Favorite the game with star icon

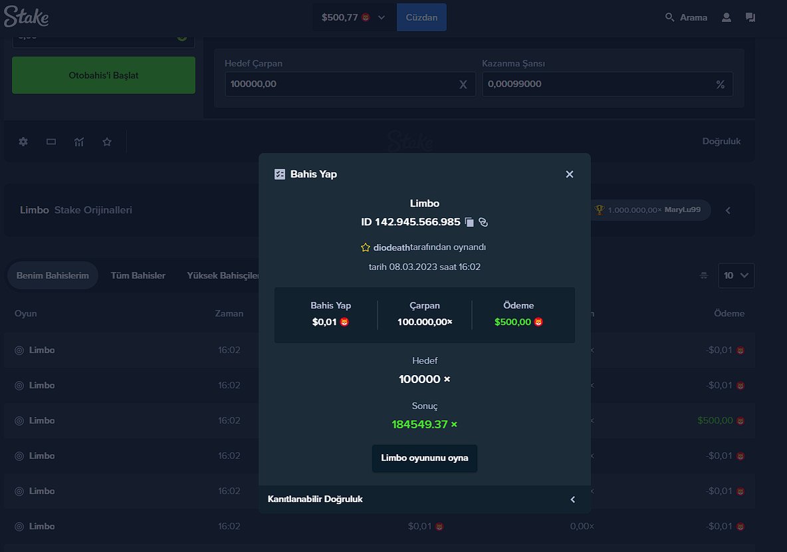click(x=107, y=142)
